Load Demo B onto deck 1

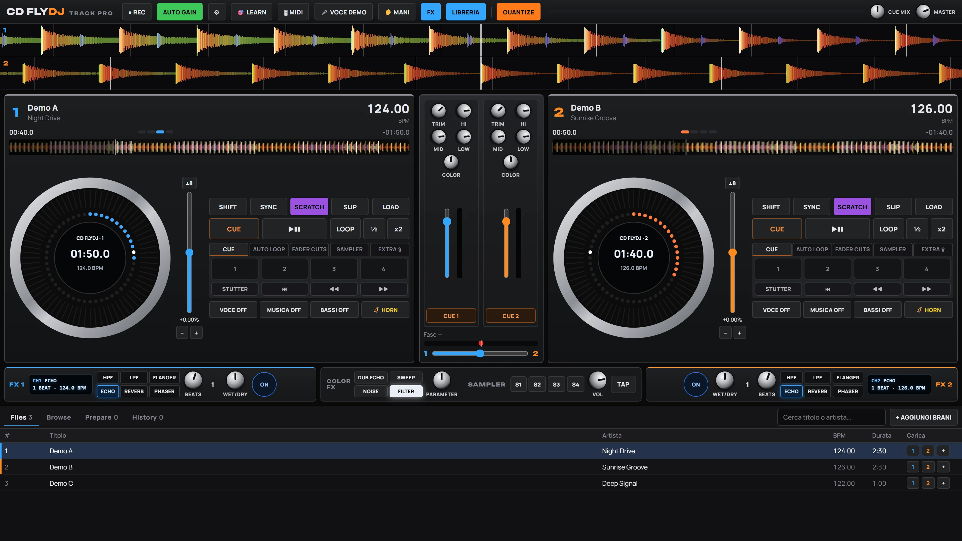point(913,467)
